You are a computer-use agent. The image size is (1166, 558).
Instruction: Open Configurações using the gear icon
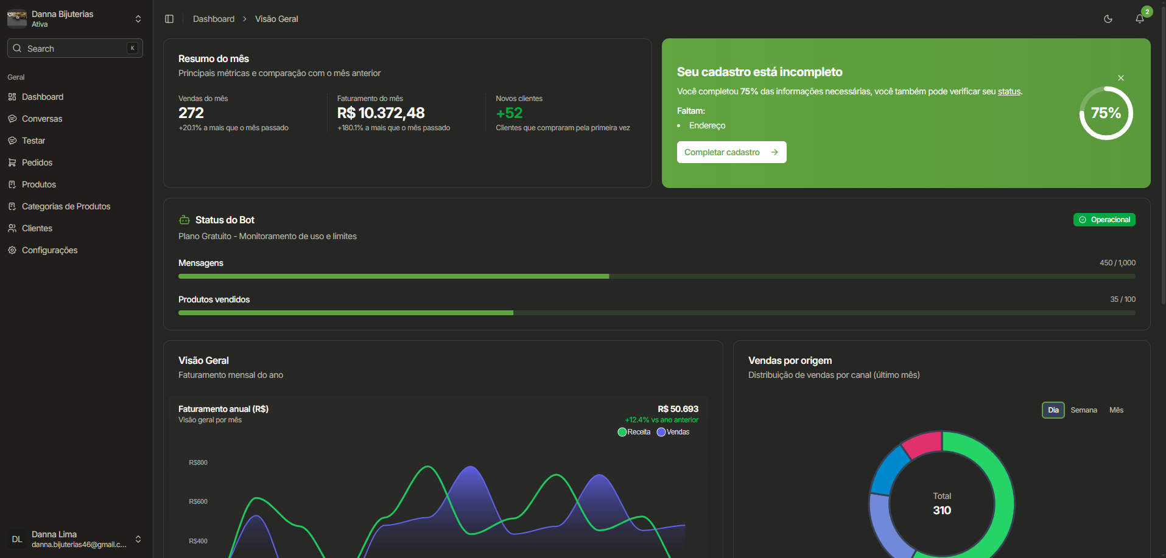pos(12,250)
